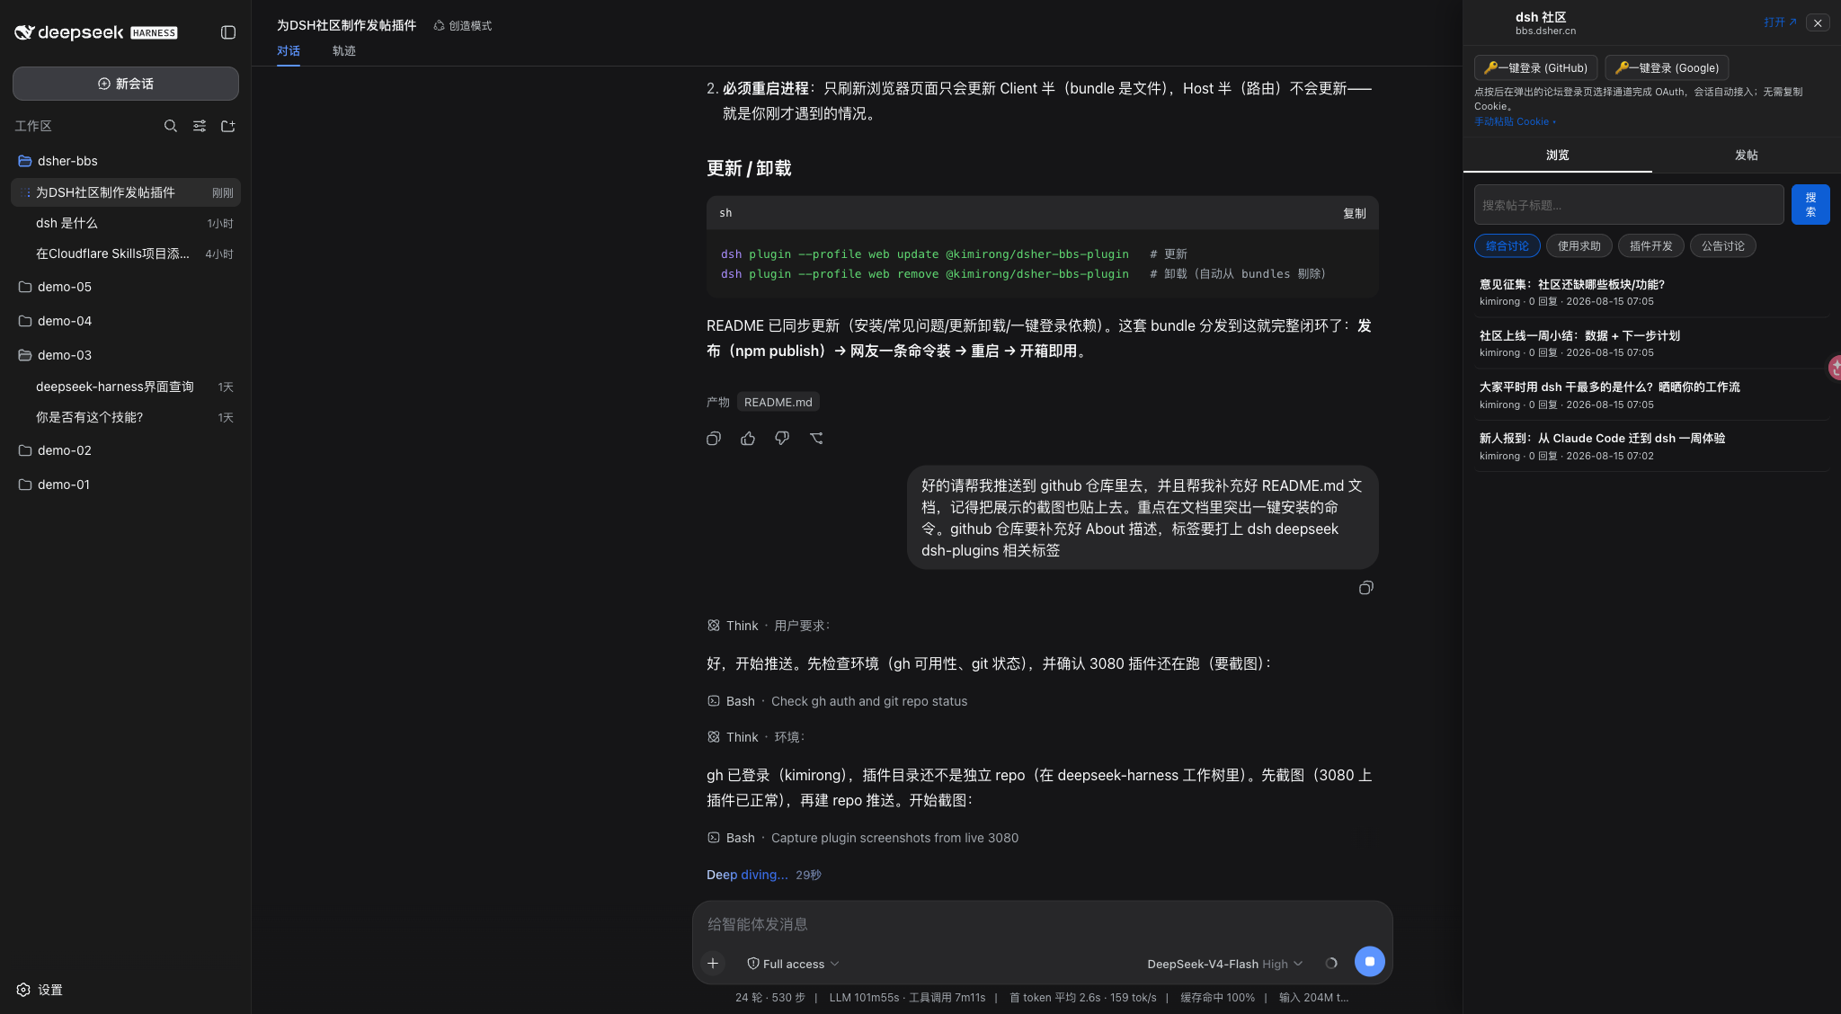Screen dimensions: 1841x1014
Task: Click the settings gear icon
Action: click(23, 990)
